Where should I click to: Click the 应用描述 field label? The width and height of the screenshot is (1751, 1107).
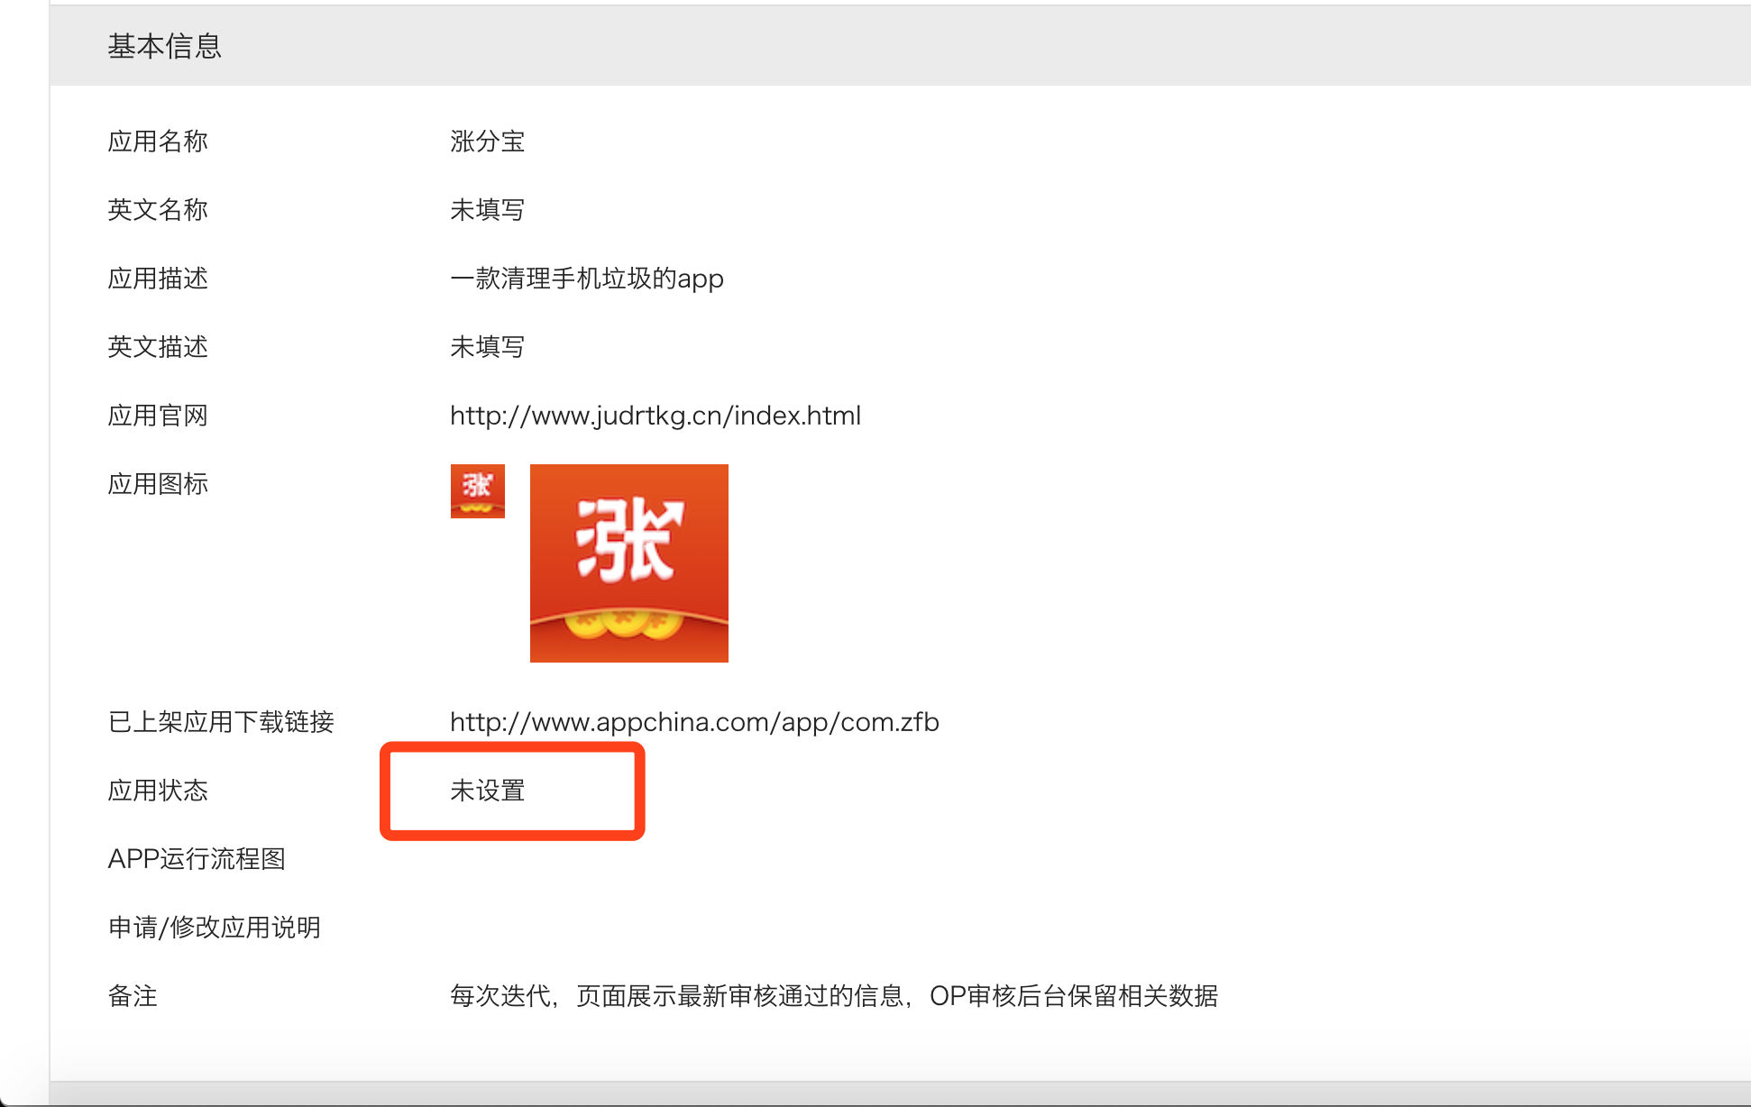158,279
